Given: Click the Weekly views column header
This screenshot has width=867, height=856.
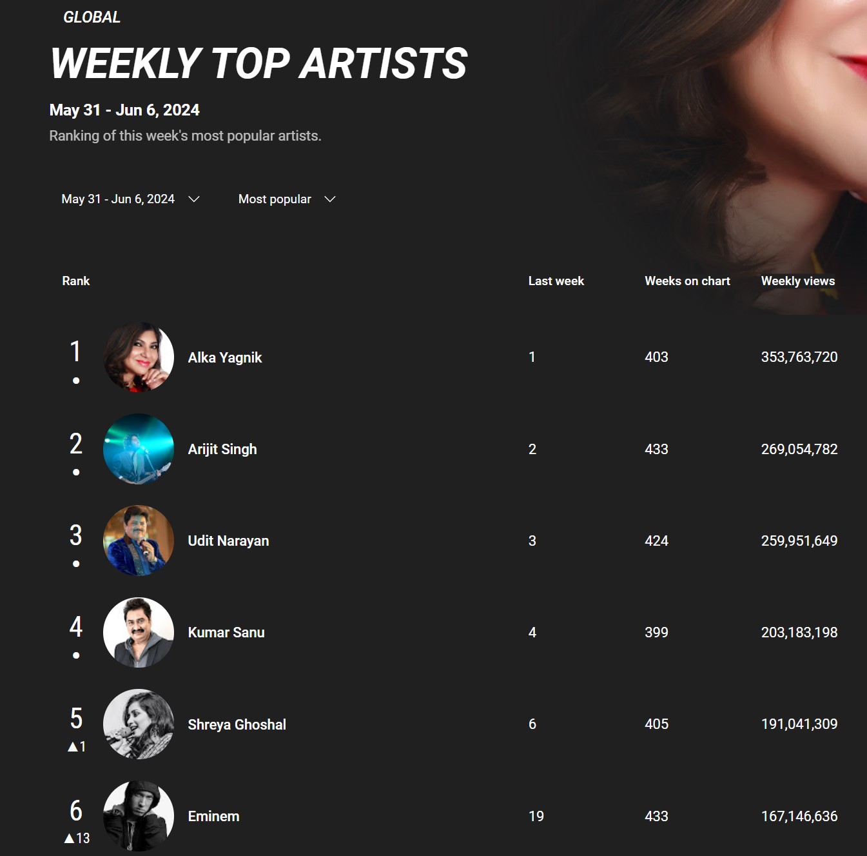Looking at the screenshot, I should (798, 281).
